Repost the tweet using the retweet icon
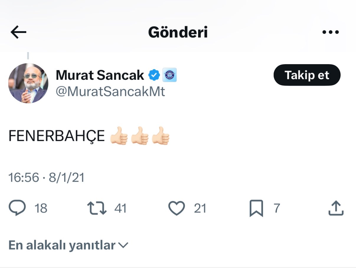This screenshot has width=356, height=274. [x=97, y=208]
